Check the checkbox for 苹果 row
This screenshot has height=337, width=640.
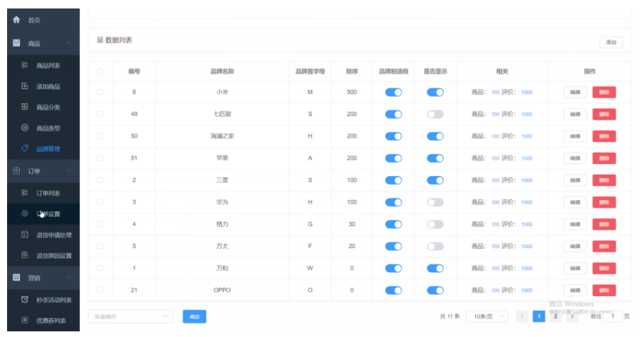click(x=100, y=158)
